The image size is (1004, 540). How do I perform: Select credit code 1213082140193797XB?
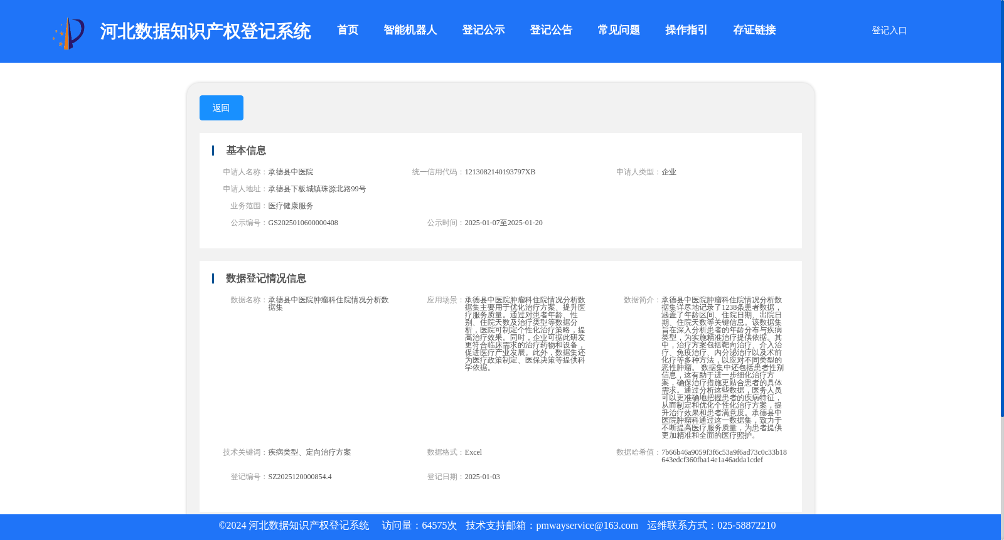tap(500, 172)
